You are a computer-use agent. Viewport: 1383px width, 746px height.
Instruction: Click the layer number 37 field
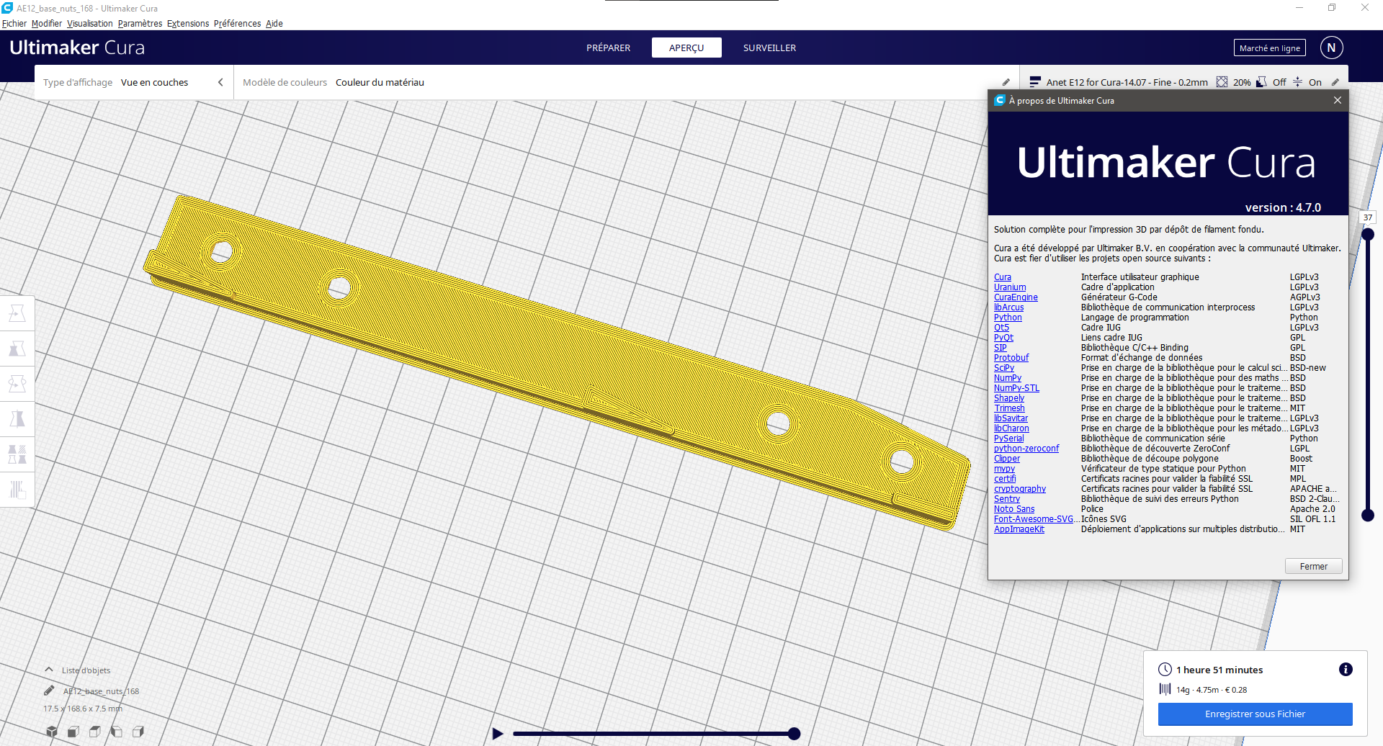point(1367,217)
